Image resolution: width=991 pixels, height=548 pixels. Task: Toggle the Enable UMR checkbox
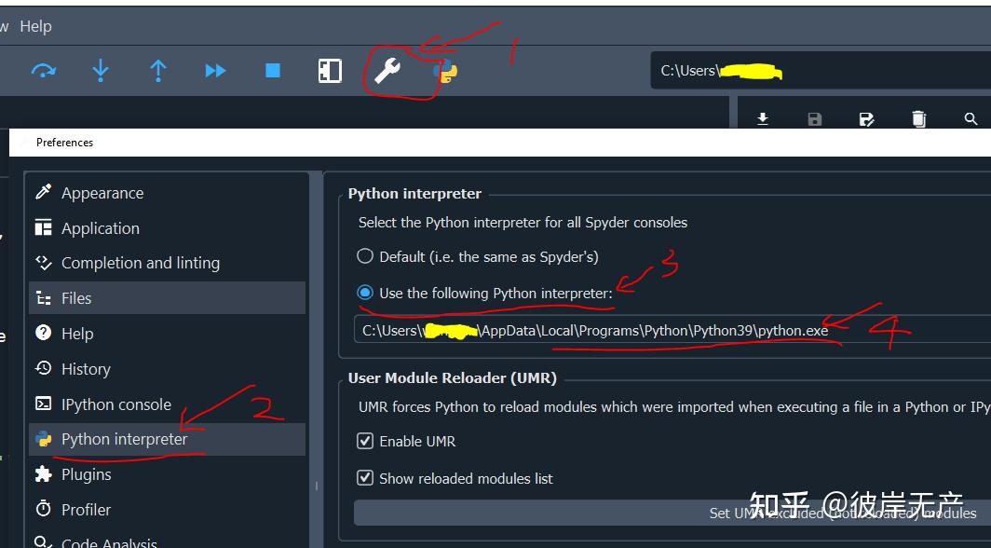click(365, 441)
